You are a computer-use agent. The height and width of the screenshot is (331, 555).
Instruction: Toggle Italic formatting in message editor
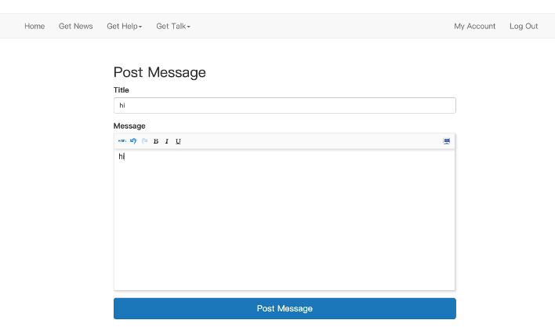click(167, 141)
